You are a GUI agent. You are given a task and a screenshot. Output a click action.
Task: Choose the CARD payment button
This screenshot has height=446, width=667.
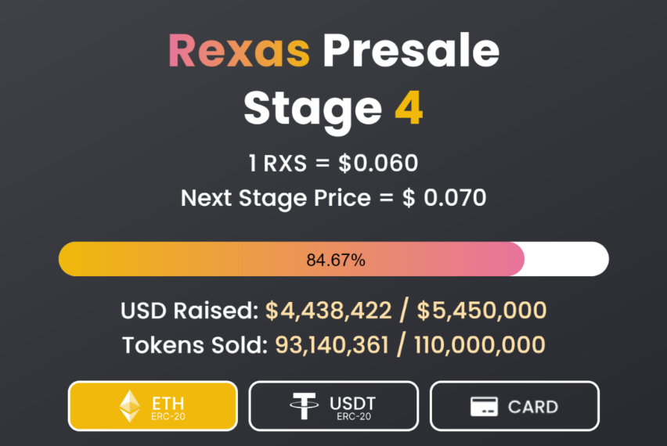[514, 406]
